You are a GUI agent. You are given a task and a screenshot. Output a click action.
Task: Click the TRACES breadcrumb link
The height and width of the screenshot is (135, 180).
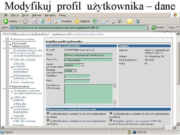coord(8,34)
